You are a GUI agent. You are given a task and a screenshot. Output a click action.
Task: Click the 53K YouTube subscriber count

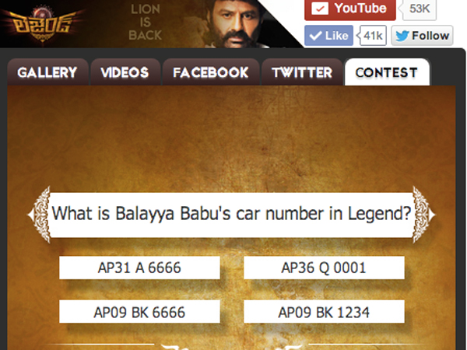tap(420, 9)
